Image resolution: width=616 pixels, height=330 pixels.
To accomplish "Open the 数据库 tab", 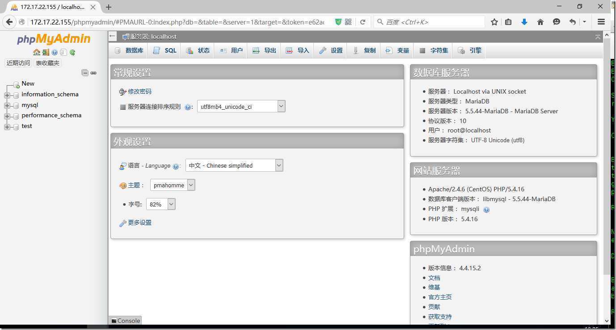I will 129,50.
